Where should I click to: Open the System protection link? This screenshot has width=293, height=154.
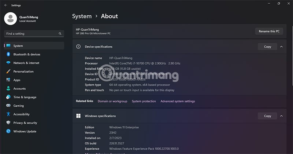(144, 101)
